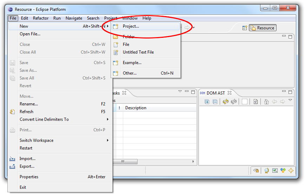Click the grey refresh arrows in DOM AST
The image size is (305, 194).
coord(234,102)
